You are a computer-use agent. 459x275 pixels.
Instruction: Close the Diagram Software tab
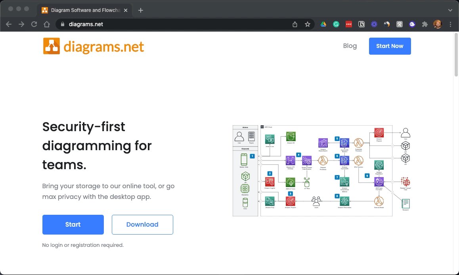126,10
